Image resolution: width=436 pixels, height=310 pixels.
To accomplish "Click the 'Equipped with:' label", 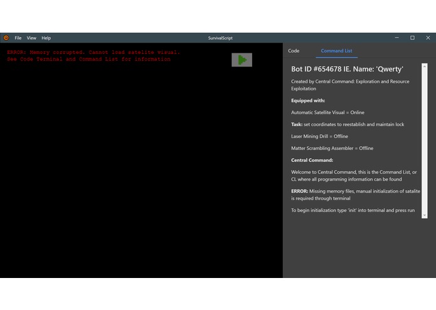I will (308, 100).
